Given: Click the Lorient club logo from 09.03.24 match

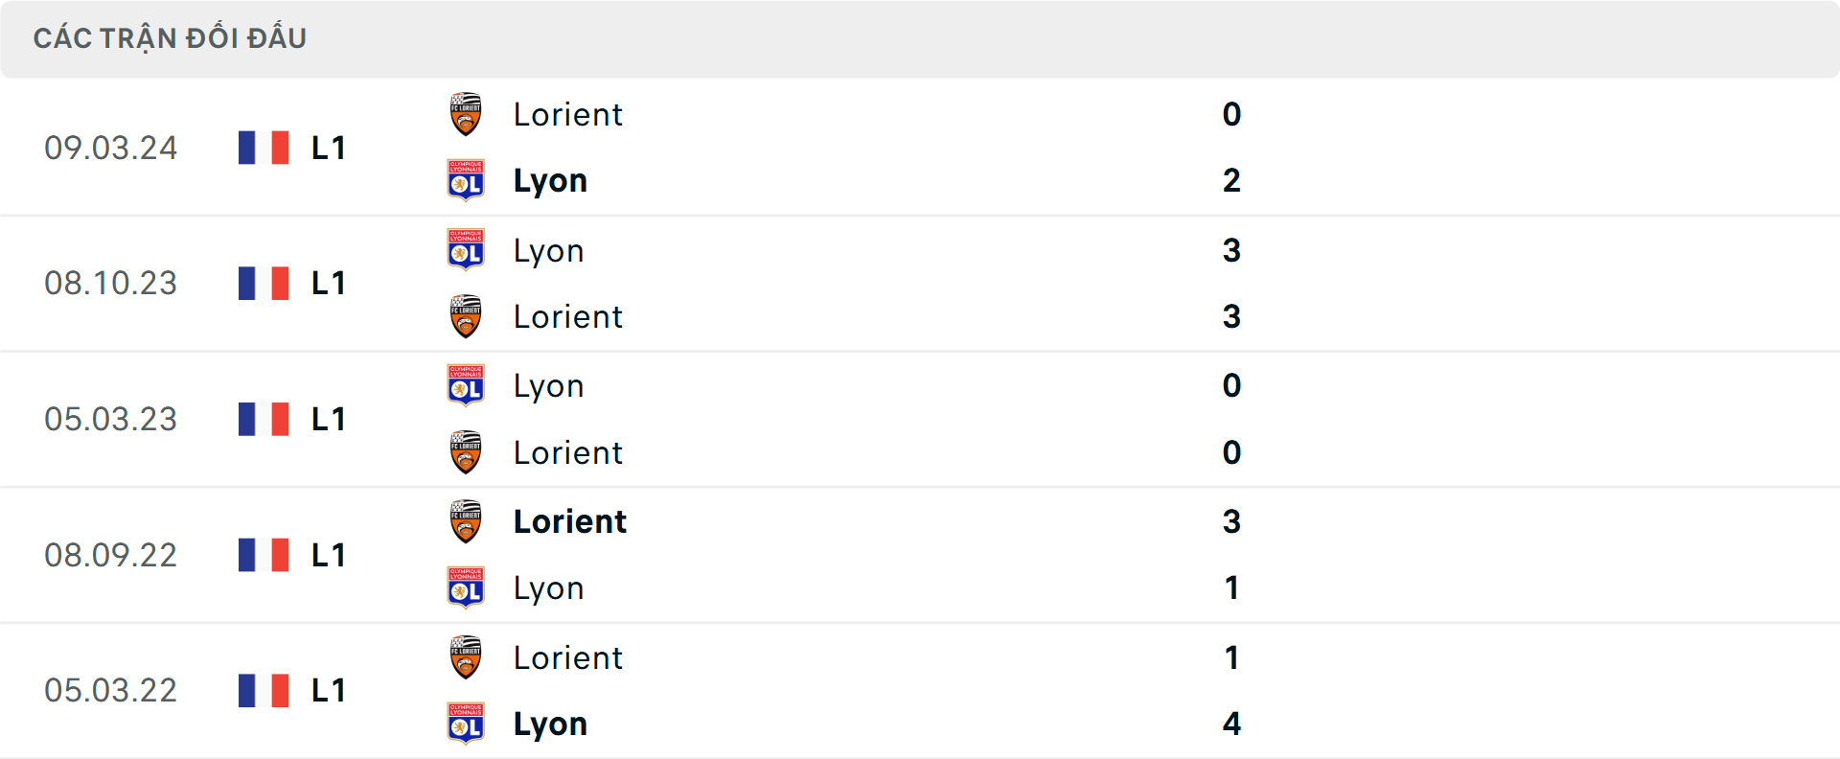Looking at the screenshot, I should [x=466, y=114].
